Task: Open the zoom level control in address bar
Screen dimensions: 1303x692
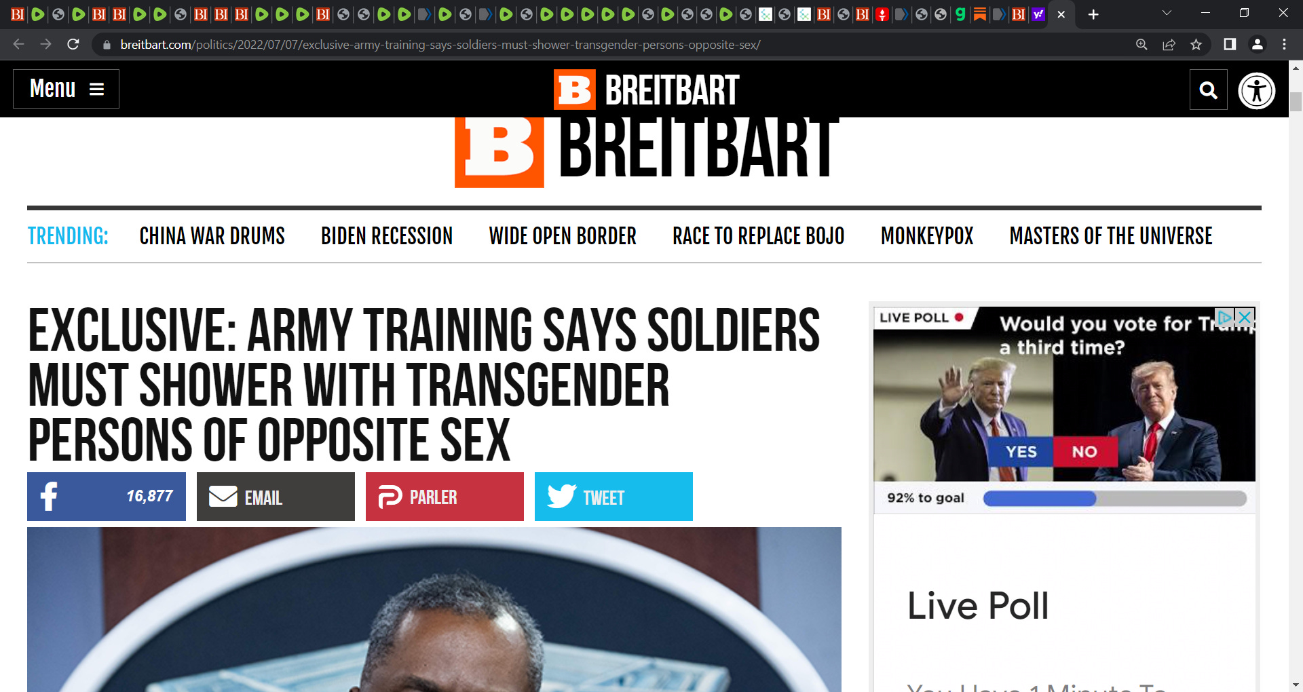Action: tap(1141, 45)
